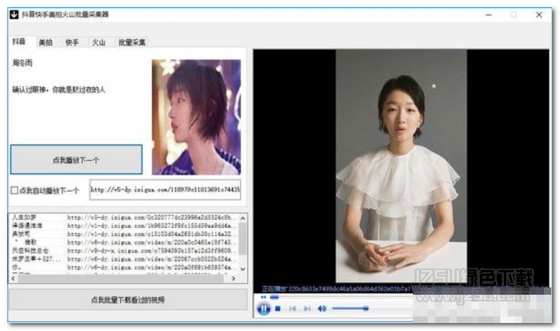
Task: Pause the playing video
Action: click(263, 308)
